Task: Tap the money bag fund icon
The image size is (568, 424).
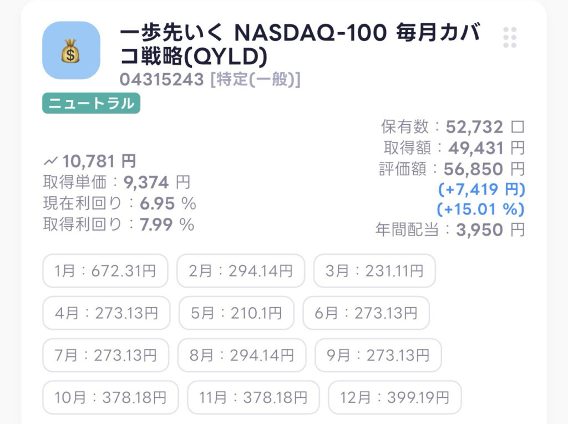Action: pos(71,50)
